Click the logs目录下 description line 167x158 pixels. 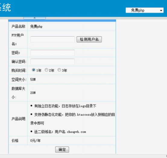65,106
